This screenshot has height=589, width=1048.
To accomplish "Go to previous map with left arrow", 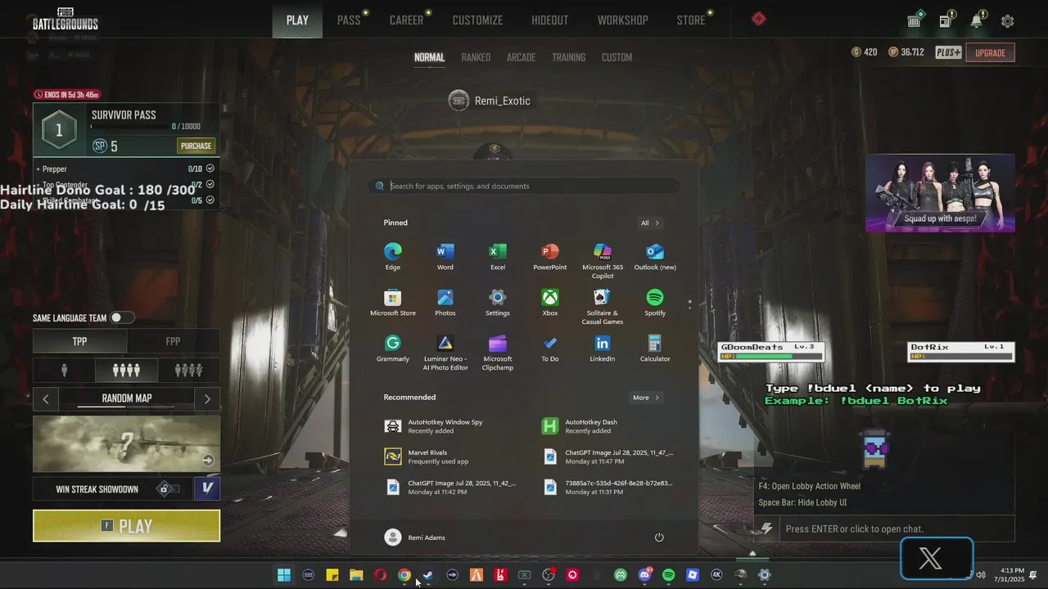I will click(x=46, y=398).
